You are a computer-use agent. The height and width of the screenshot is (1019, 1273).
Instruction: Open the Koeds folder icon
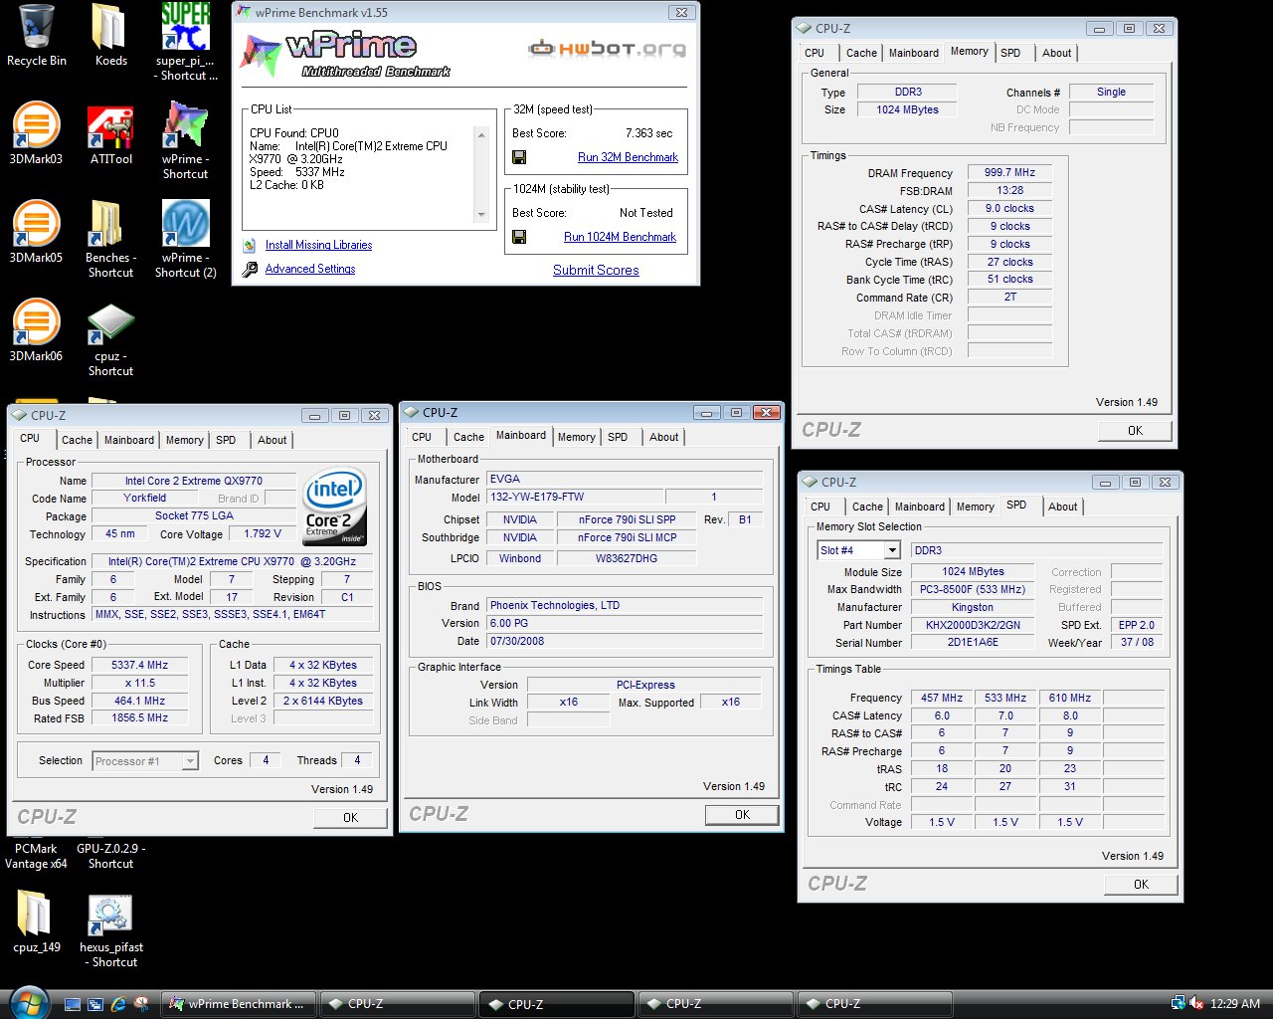(x=110, y=36)
